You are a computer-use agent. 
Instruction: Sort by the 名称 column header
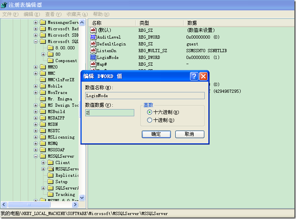click(112, 23)
